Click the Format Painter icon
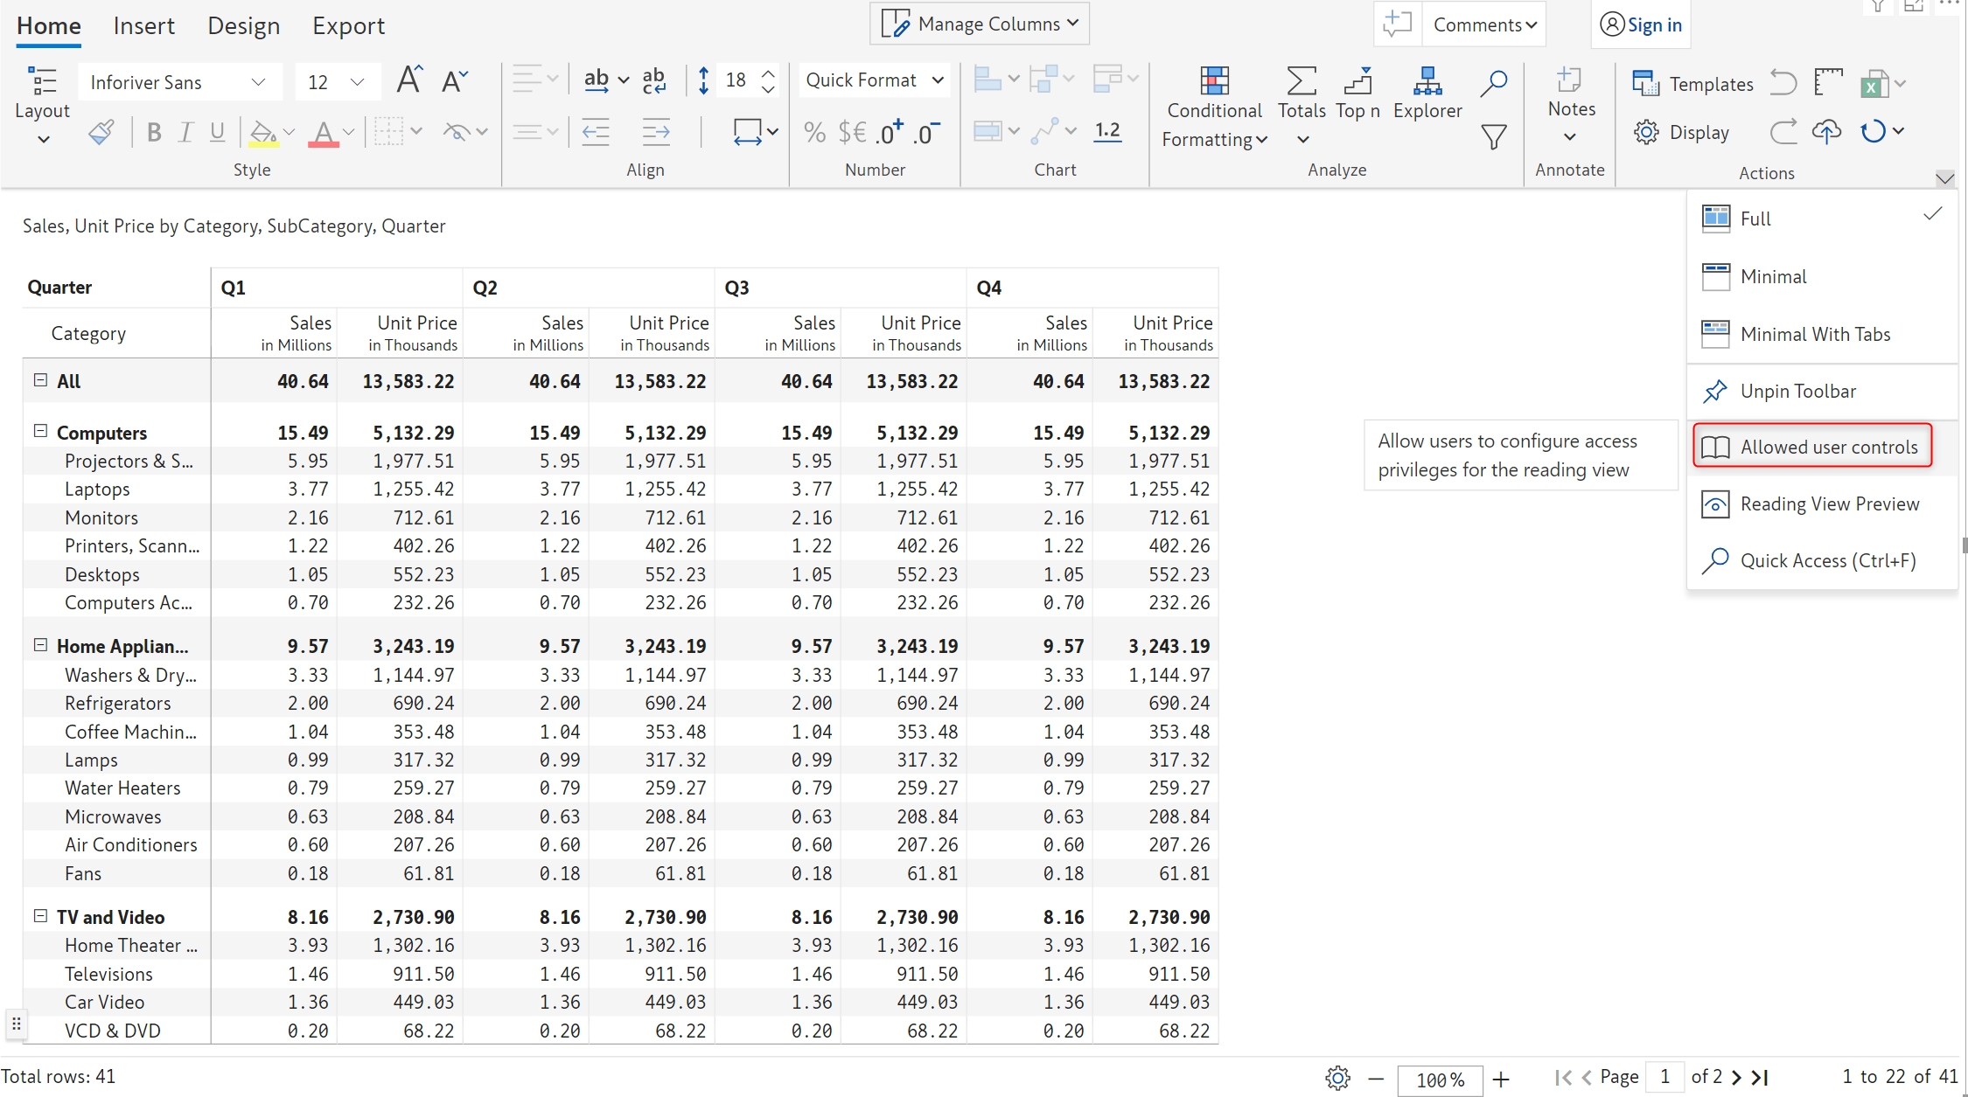The image size is (1968, 1097). pos(101,133)
